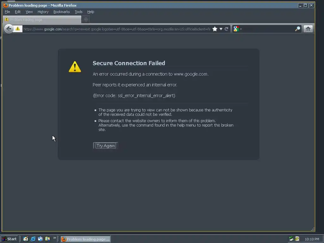Open the File menu
The image size is (324, 243).
coord(7,12)
